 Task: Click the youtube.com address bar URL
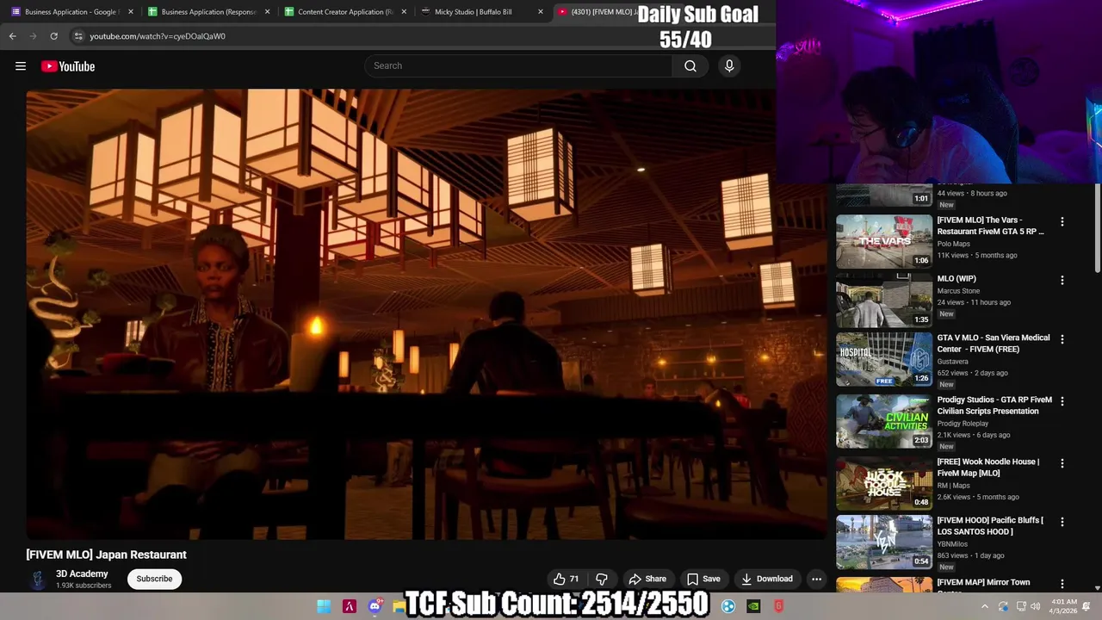[x=158, y=36]
